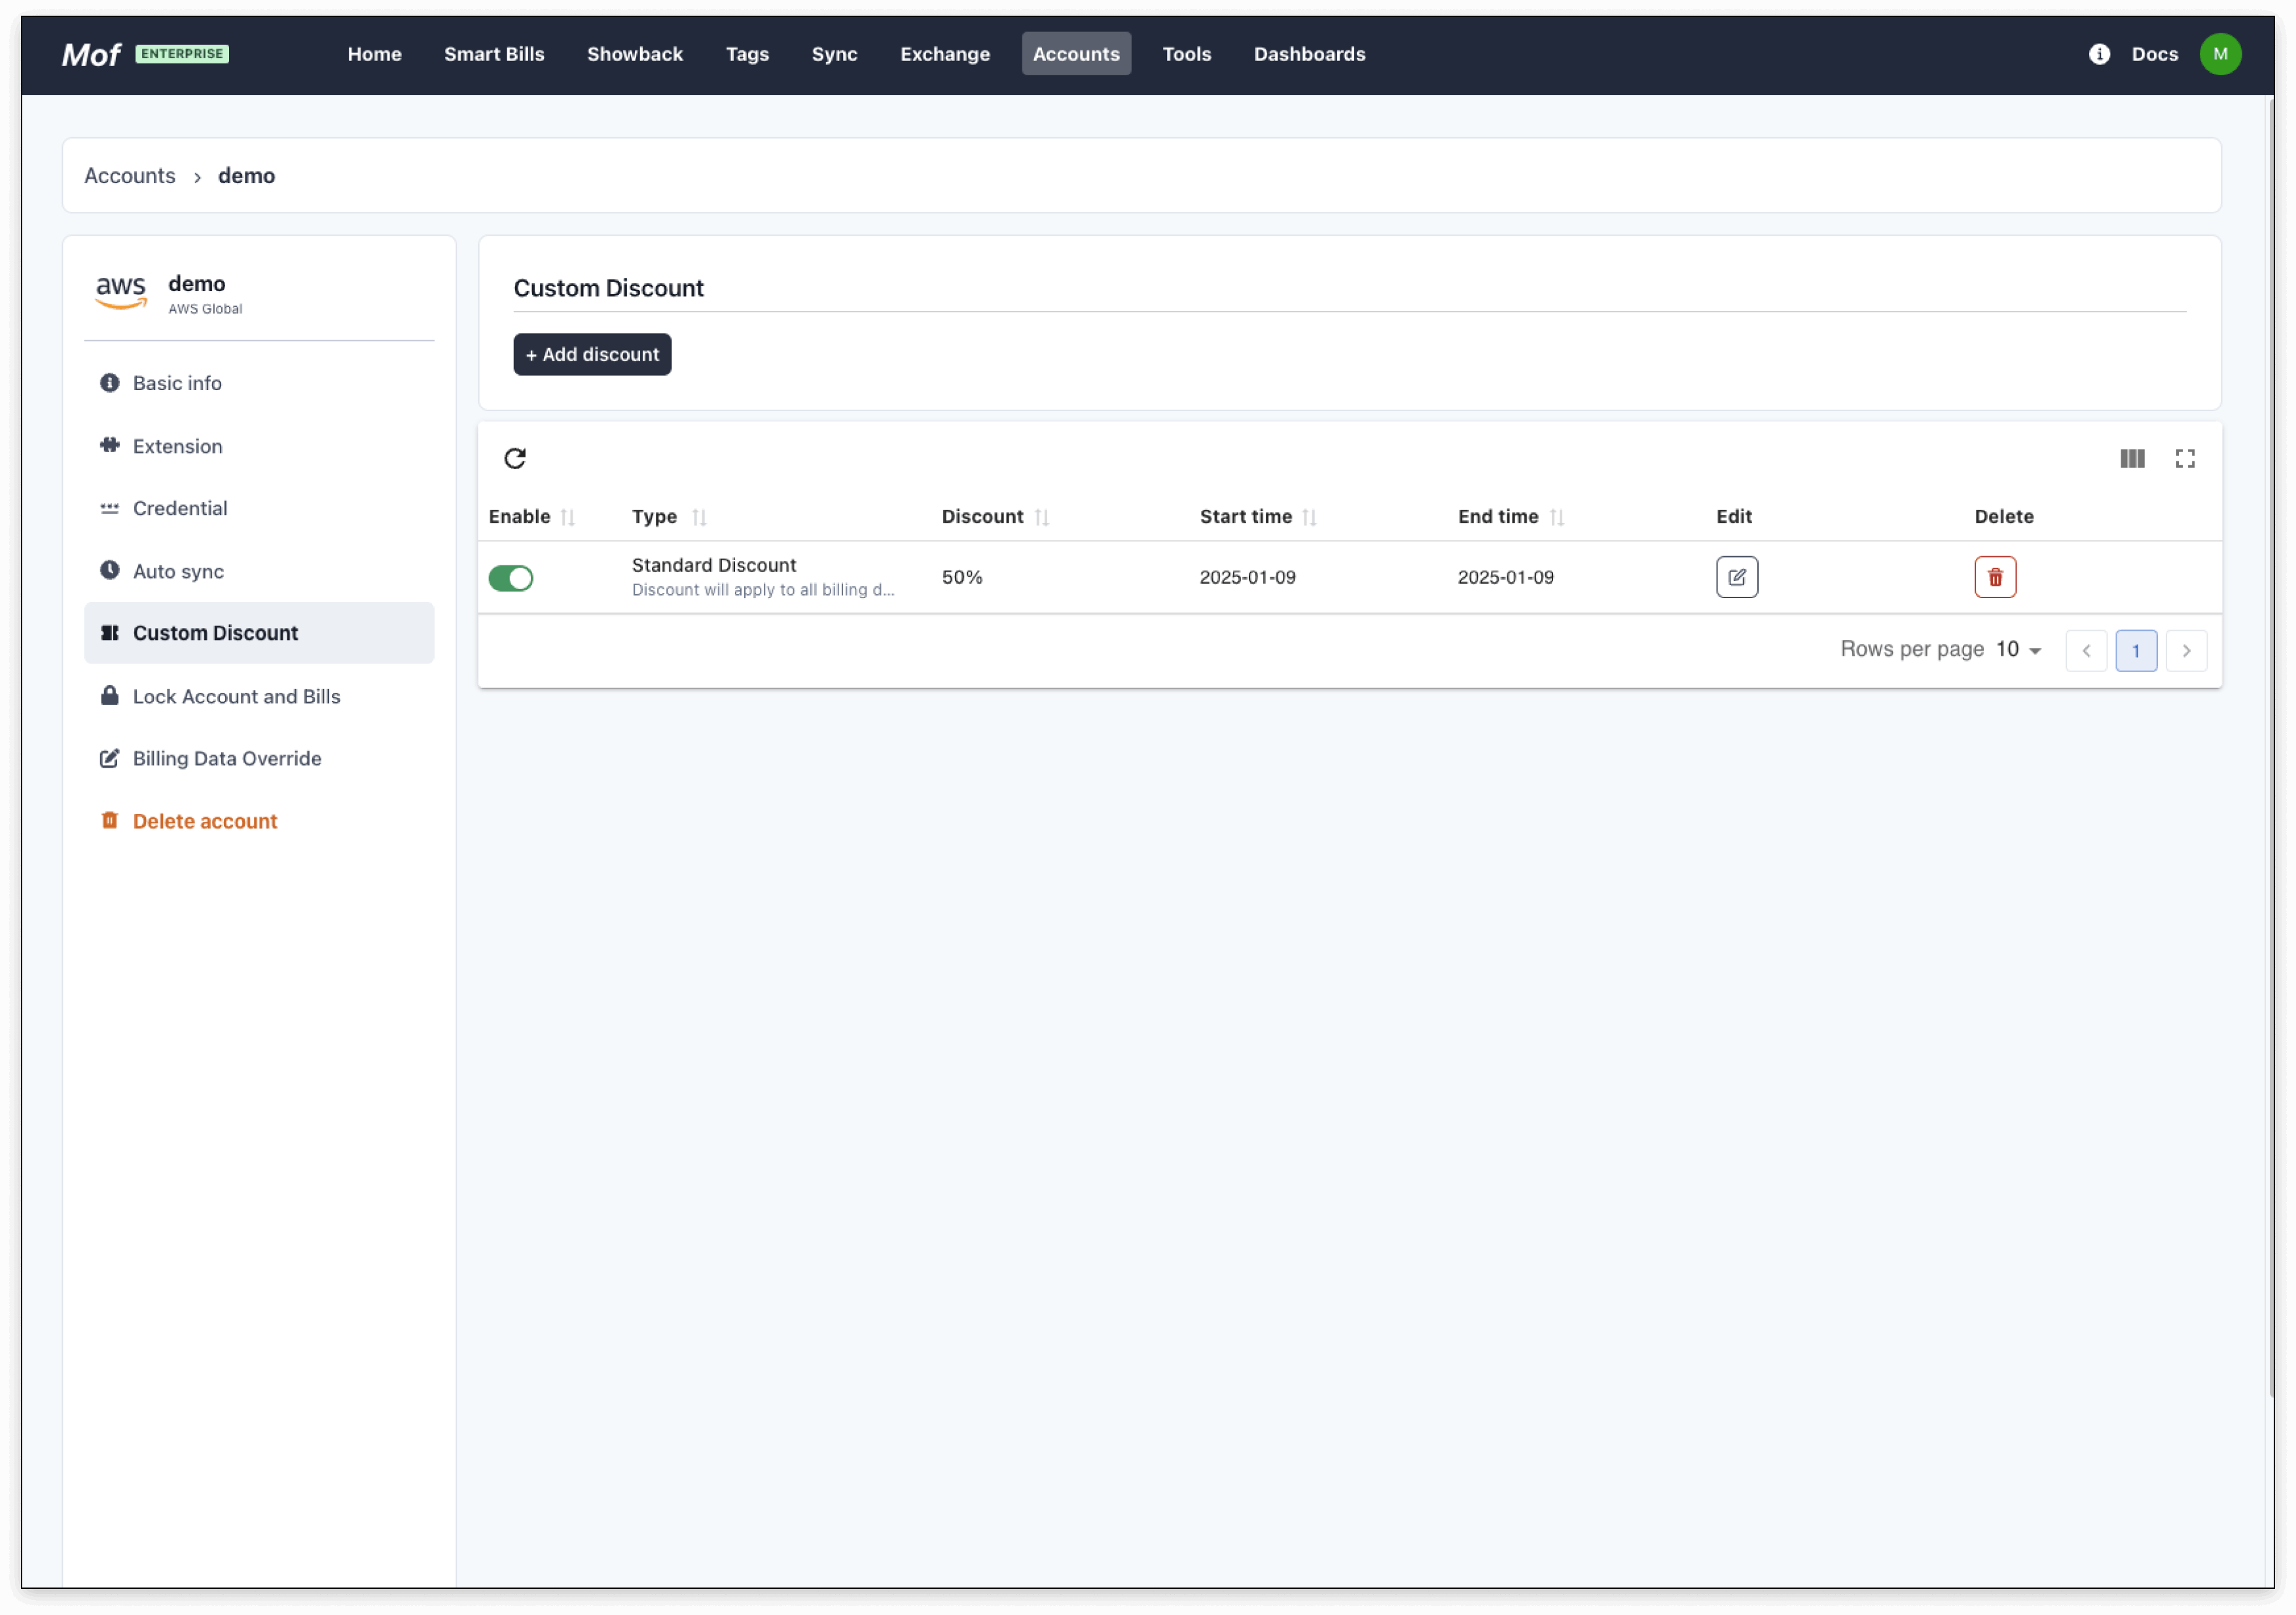Sort by Type column arrows
Viewport: 2296px width, 1615px height.
click(699, 517)
